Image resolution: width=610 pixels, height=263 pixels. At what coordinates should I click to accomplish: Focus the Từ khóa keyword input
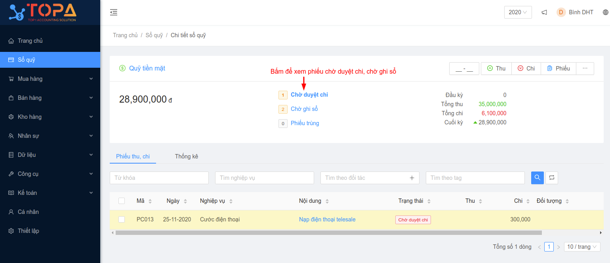(159, 178)
